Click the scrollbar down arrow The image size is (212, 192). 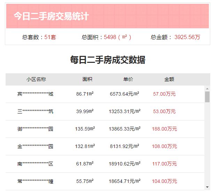click(207, 187)
